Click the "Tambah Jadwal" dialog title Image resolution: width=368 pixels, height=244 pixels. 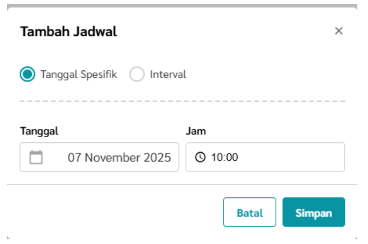coord(69,32)
